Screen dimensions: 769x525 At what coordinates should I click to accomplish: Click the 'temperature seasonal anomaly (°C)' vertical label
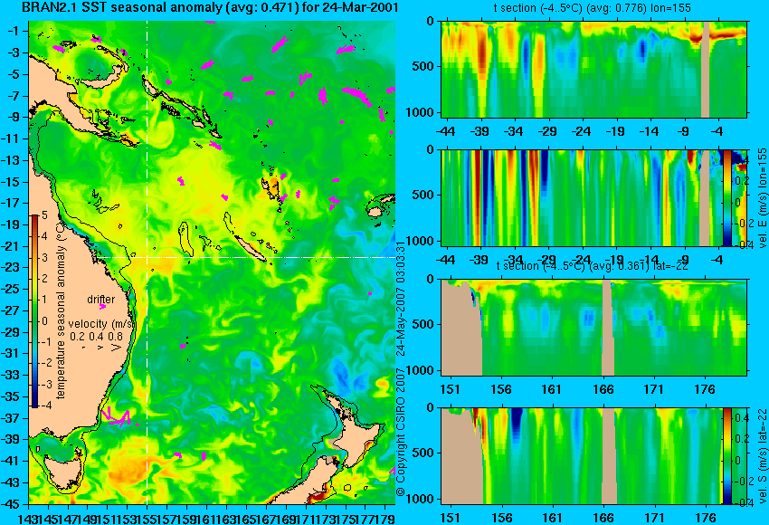(x=61, y=311)
